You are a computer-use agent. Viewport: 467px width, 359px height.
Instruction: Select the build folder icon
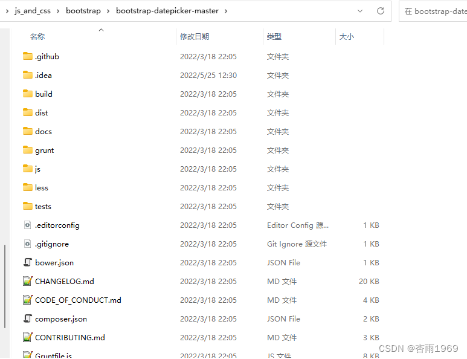(28, 94)
